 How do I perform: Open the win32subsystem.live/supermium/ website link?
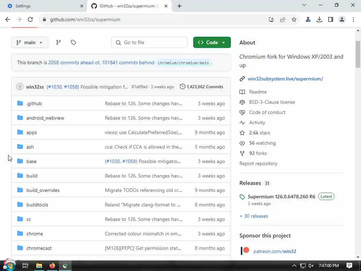tap(285, 79)
